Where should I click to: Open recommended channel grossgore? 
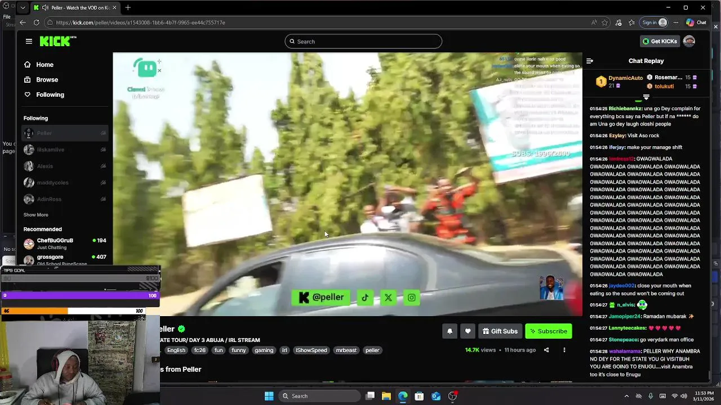[65, 259]
